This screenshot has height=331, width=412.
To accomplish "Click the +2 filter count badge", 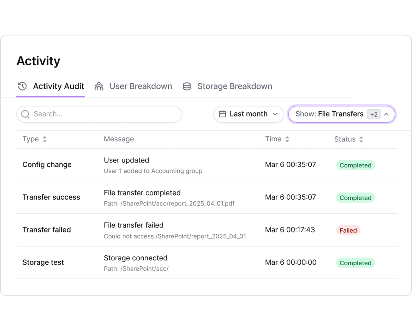I will (x=374, y=114).
